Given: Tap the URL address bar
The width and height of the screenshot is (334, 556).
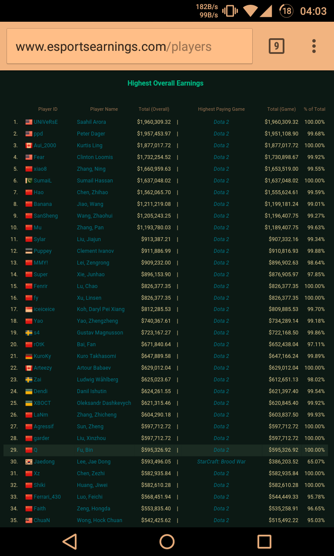Looking at the screenshot, I should click(x=130, y=46).
